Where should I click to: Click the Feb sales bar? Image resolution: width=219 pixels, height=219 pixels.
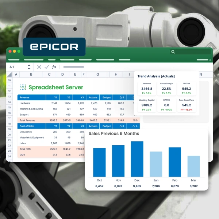click(175, 162)
